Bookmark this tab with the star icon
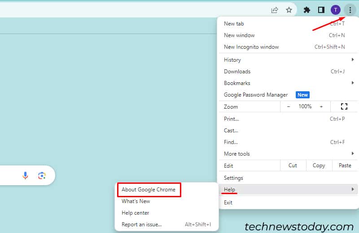Image resolution: width=359 pixels, height=233 pixels. point(289,10)
